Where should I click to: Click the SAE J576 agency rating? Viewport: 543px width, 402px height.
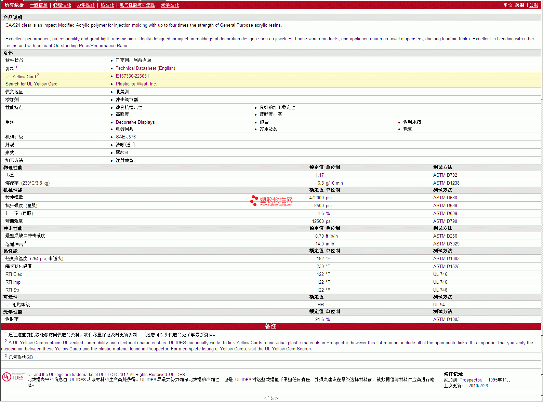pyautogui.click(x=125, y=137)
